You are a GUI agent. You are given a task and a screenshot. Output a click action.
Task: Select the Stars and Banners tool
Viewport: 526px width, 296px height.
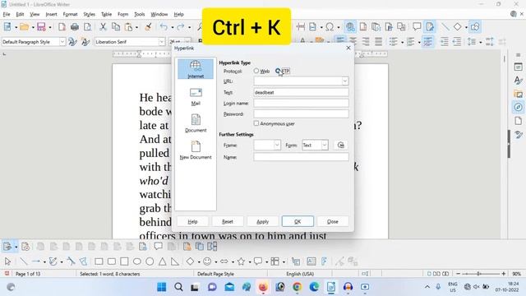241,261
